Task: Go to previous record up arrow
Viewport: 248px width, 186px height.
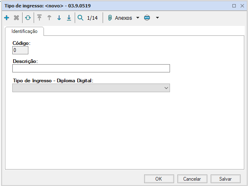Action: coord(49,18)
